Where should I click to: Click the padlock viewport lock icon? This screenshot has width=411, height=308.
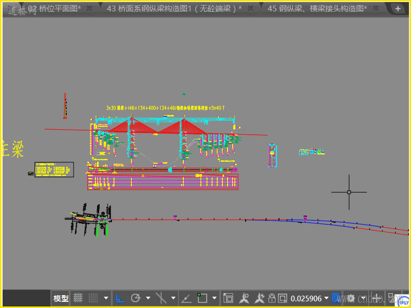(272, 298)
